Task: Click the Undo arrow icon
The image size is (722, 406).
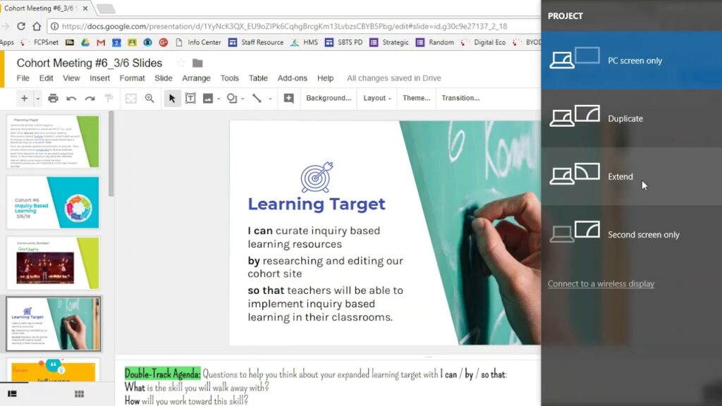Action: tap(71, 99)
